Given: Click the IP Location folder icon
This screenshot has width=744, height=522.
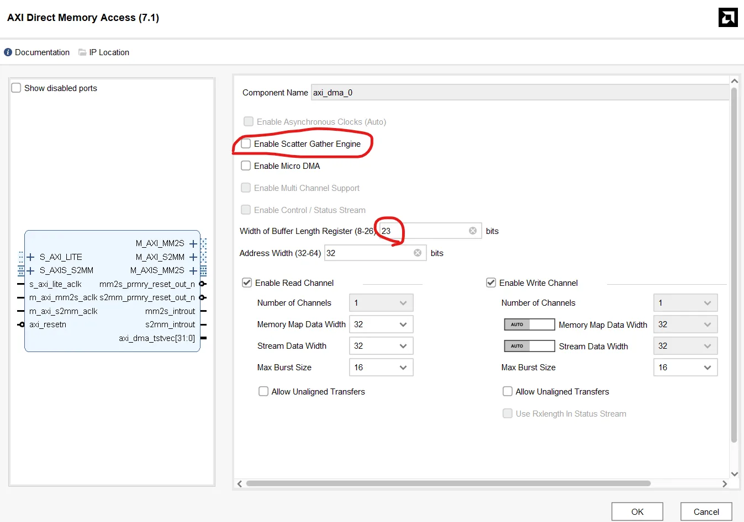Looking at the screenshot, I should 82,52.
